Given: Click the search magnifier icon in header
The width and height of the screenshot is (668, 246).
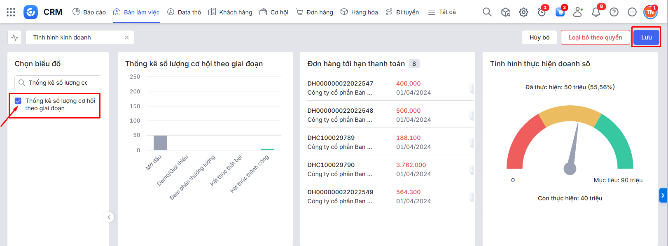Looking at the screenshot, I should (487, 12).
